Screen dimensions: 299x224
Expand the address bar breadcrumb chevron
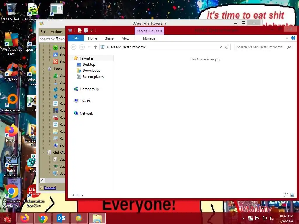(x=108, y=47)
